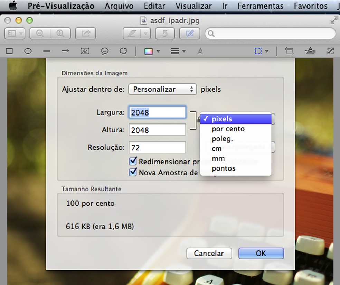Click the share toolbar button
Screen dimensions: 340x285
pyautogui.click(x=85, y=34)
